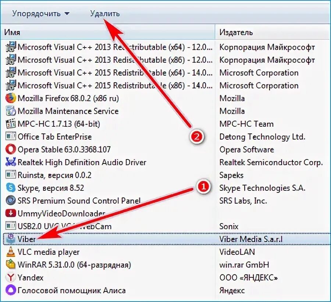
Task: Select Skype, версия 8.52 entry
Action: pos(51,188)
